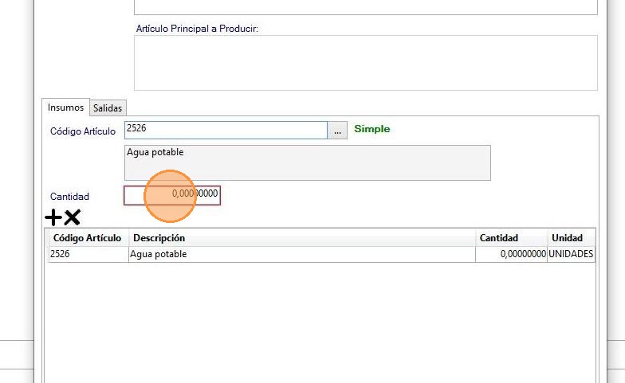The image size is (625, 383).
Task: Select the Agua potable cell in the table row
Action: [x=301, y=255]
